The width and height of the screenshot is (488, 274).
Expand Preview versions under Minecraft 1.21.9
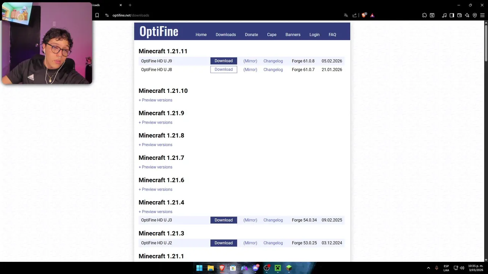click(x=156, y=123)
